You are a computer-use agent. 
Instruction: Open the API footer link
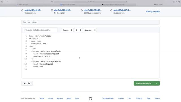coord(130,98)
